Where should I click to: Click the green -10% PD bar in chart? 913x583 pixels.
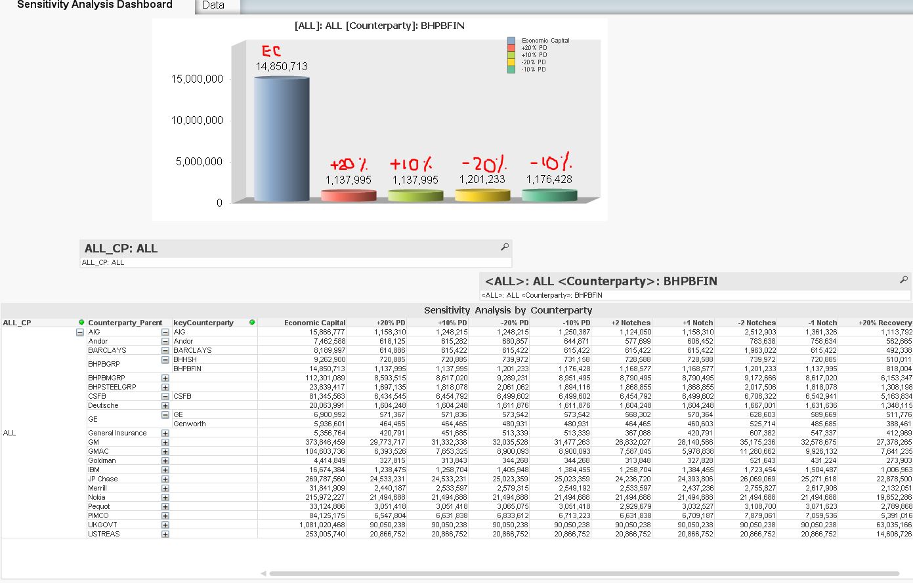(x=549, y=195)
